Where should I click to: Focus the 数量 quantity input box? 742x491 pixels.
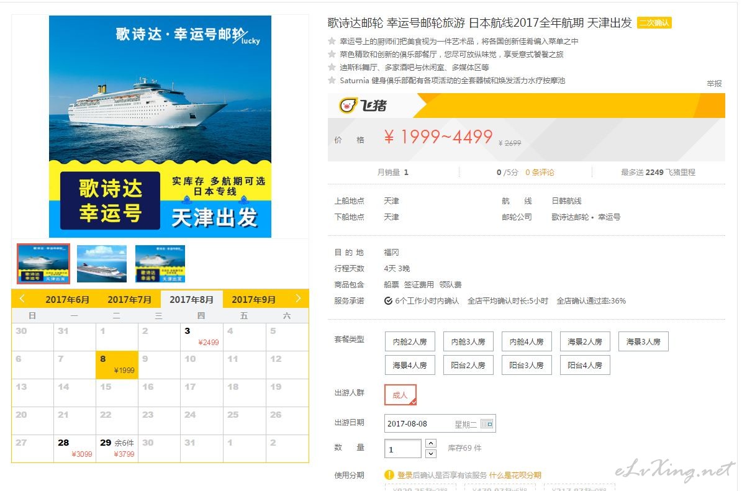coord(403,449)
